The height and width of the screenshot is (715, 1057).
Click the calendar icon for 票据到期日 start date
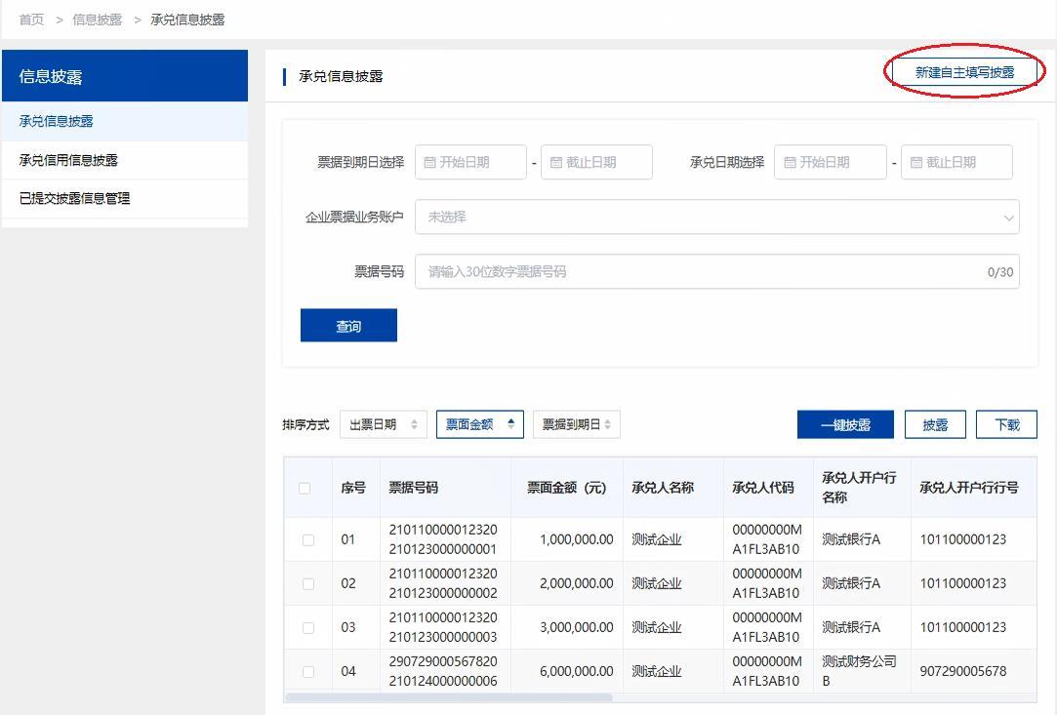click(429, 162)
